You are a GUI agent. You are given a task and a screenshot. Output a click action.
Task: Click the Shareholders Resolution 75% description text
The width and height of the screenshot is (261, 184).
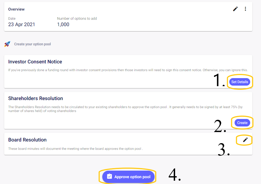(125, 109)
